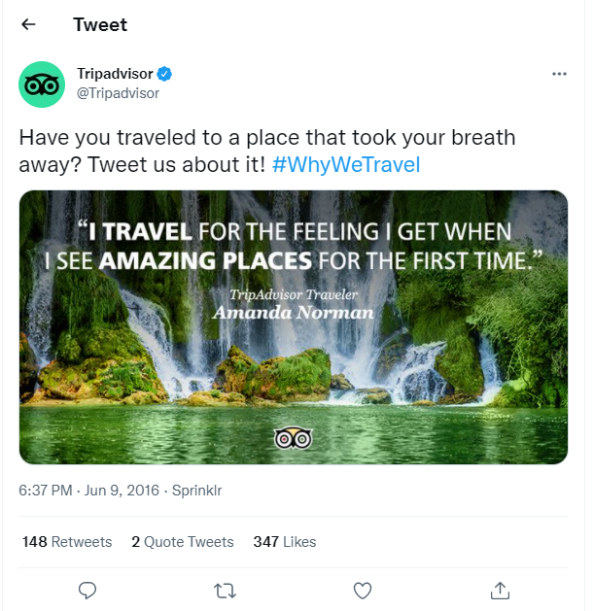Click the Tripadvisor owl profile avatar
This screenshot has height=611, width=594.
42,84
